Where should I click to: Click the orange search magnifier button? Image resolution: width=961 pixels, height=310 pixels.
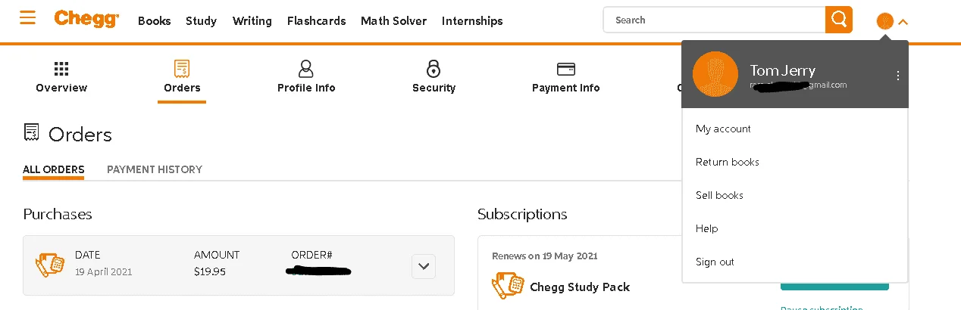(839, 20)
